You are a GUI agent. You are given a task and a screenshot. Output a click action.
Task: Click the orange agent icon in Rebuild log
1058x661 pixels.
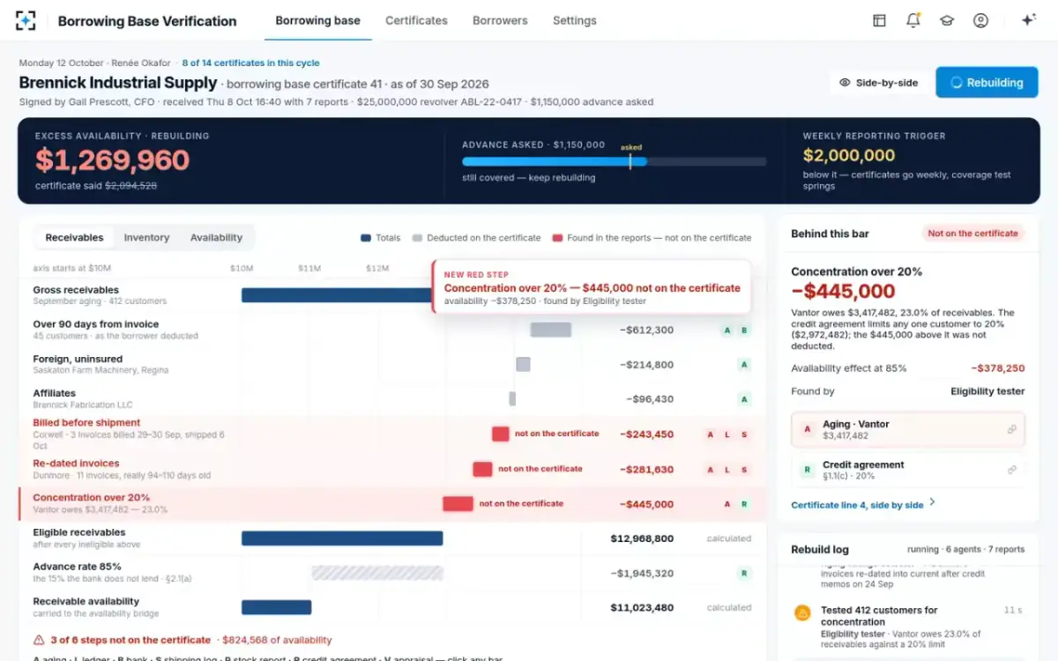802,613
